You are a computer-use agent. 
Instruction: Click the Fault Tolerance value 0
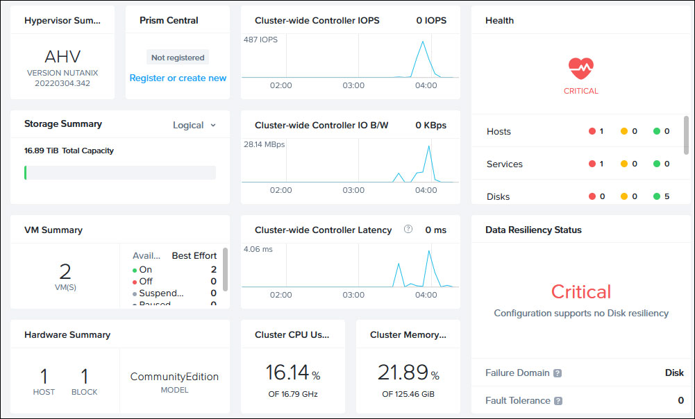[681, 400]
